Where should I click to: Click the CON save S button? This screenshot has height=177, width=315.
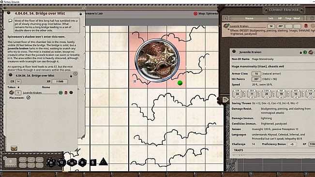click(273, 96)
